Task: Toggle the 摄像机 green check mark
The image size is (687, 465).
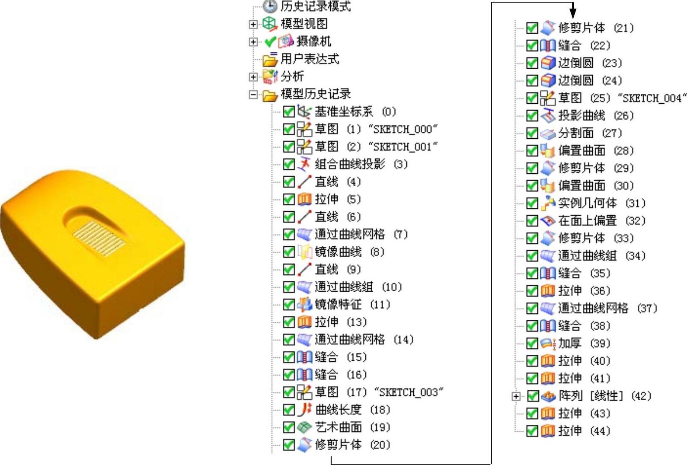Action: click(x=270, y=41)
